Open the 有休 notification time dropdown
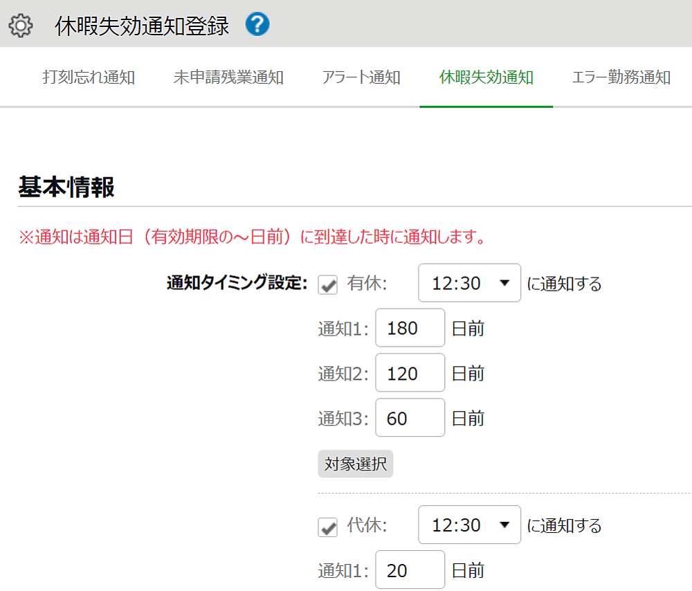The image size is (692, 591). click(x=470, y=283)
